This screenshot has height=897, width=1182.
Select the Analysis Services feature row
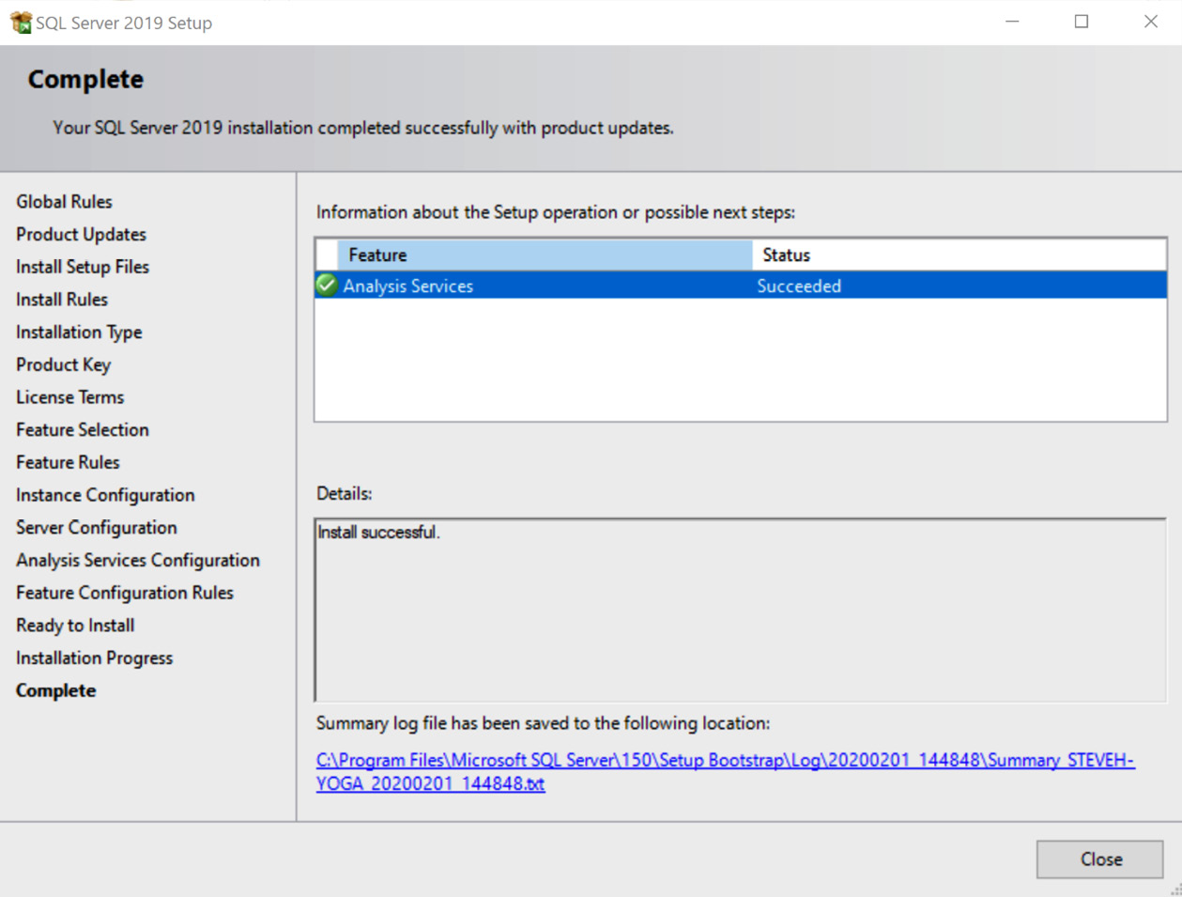click(x=741, y=286)
